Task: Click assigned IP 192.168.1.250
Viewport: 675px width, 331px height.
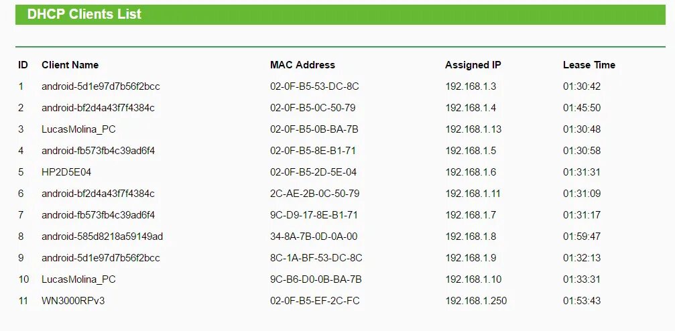Action: click(x=476, y=300)
